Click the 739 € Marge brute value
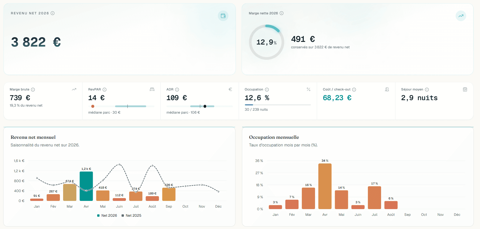This screenshot has height=229, width=480. click(20, 98)
